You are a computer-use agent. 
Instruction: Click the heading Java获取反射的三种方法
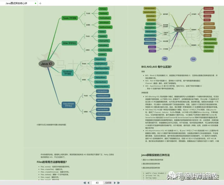tap(156, 155)
